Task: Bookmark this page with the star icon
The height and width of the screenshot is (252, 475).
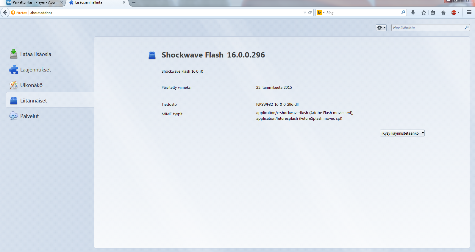Action: pos(424,13)
